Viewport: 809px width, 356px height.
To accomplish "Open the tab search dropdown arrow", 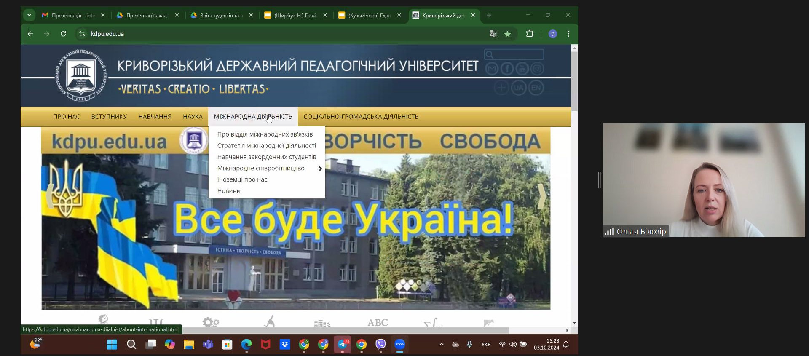I will (29, 15).
